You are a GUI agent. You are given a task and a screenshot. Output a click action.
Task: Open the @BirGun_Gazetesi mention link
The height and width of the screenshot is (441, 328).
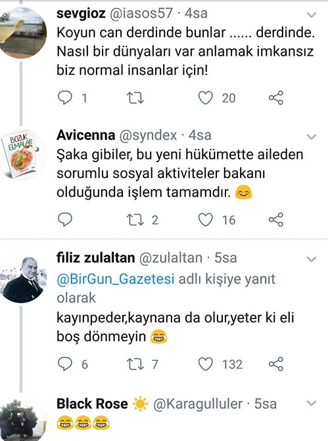click(116, 280)
